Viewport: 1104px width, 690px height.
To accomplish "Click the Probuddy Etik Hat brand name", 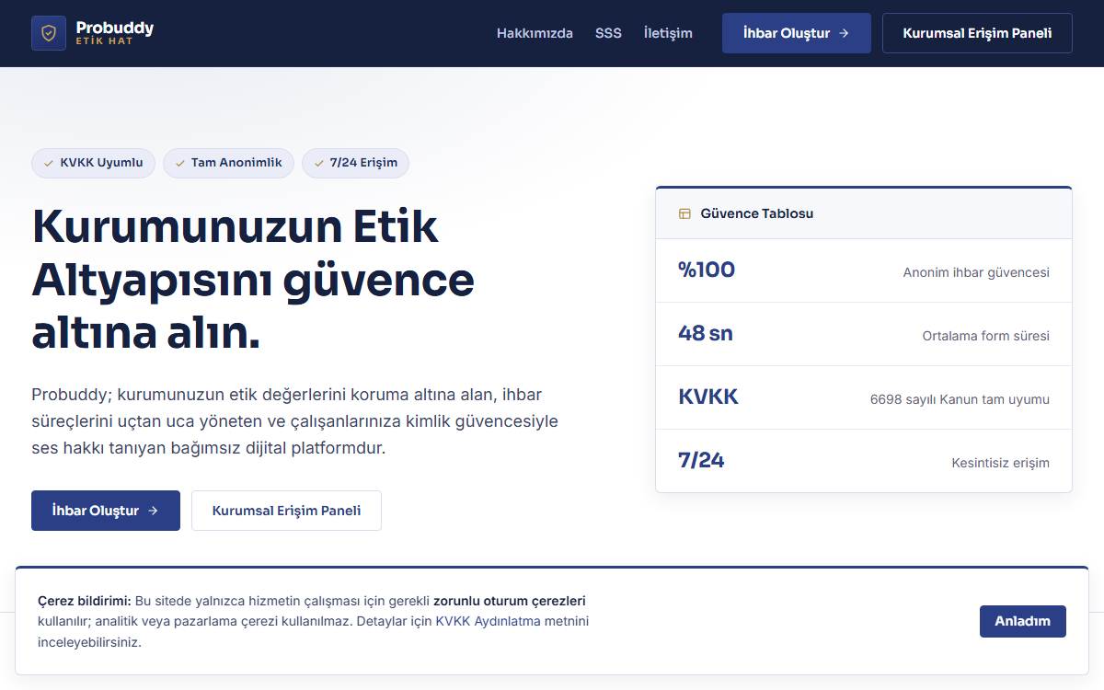I will click(115, 33).
